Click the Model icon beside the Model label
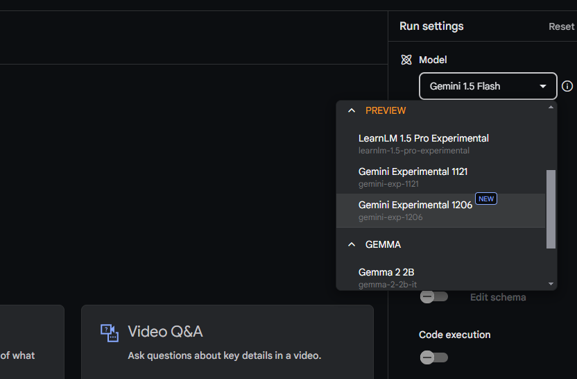The height and width of the screenshot is (379, 577). tap(406, 60)
